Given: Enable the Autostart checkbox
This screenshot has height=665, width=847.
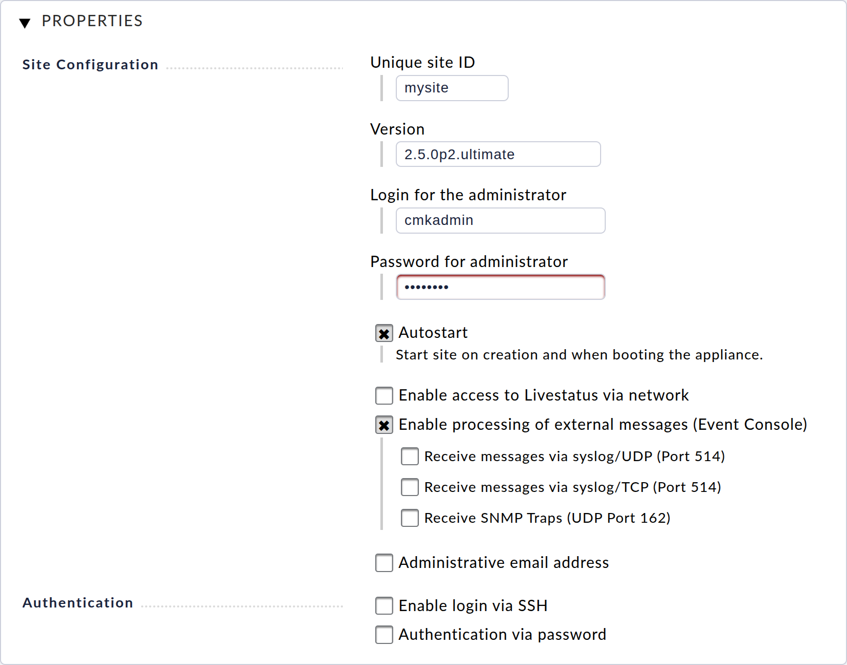Looking at the screenshot, I should coord(383,333).
